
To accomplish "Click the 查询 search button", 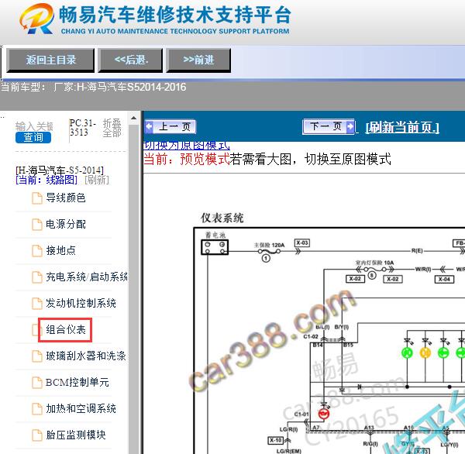I will pyautogui.click(x=33, y=137).
